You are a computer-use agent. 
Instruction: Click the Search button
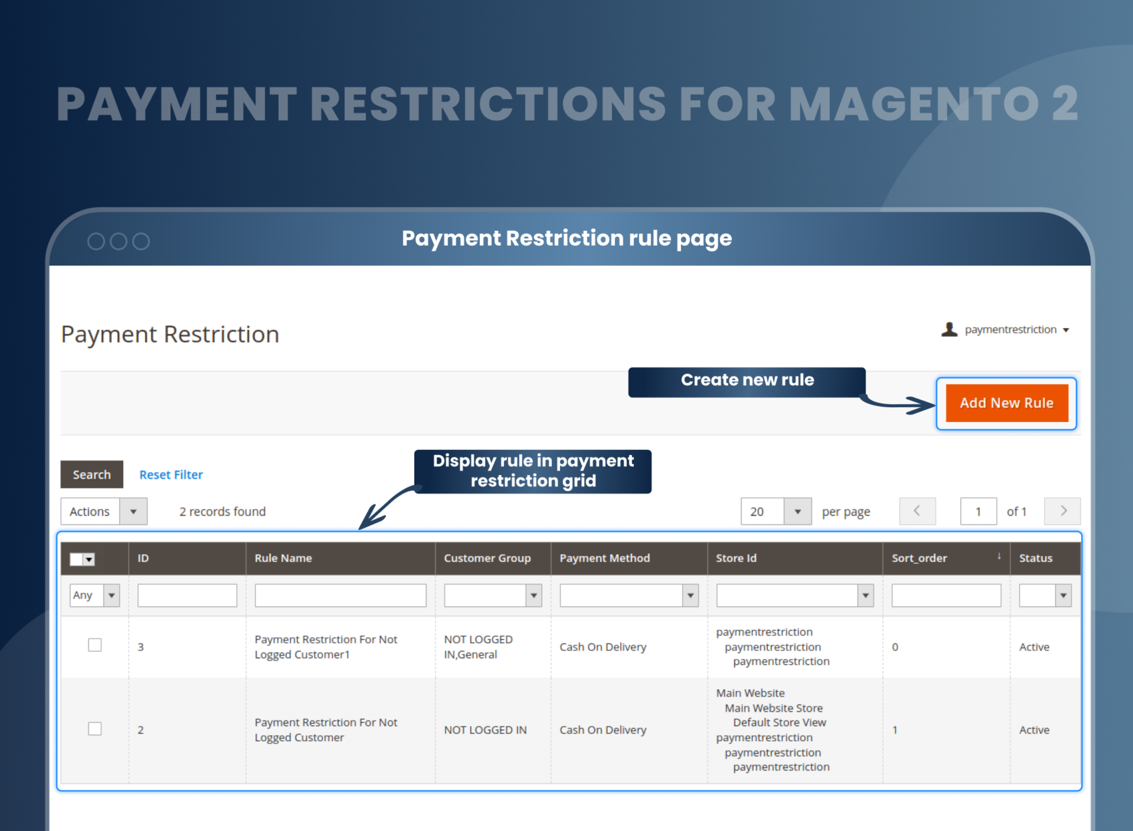coord(91,474)
